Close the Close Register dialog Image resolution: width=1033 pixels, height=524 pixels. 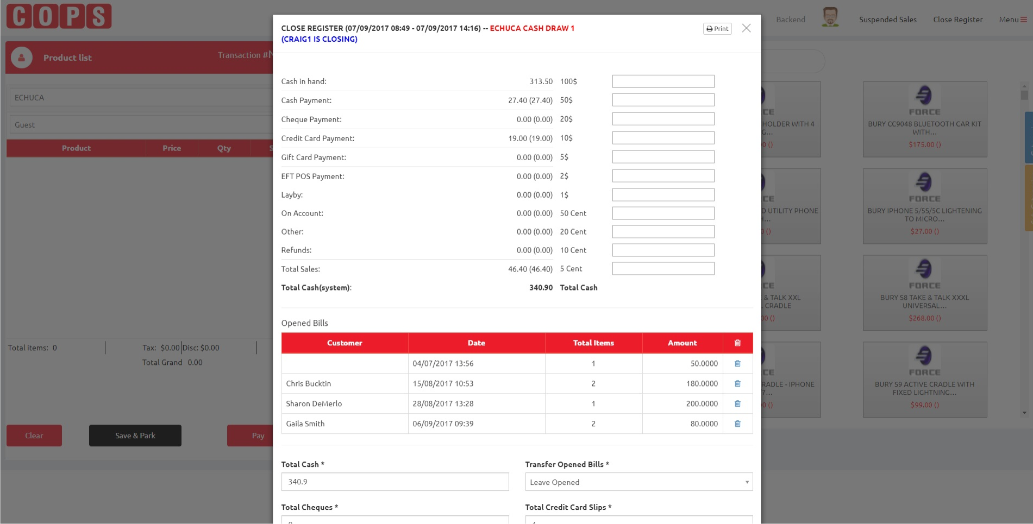[x=746, y=28]
